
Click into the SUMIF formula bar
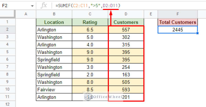click(x=129, y=6)
